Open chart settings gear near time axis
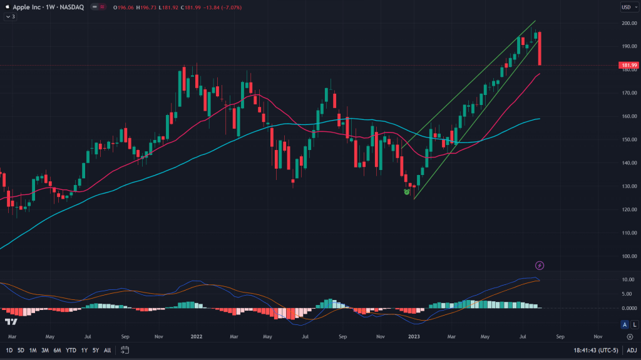 click(630, 336)
